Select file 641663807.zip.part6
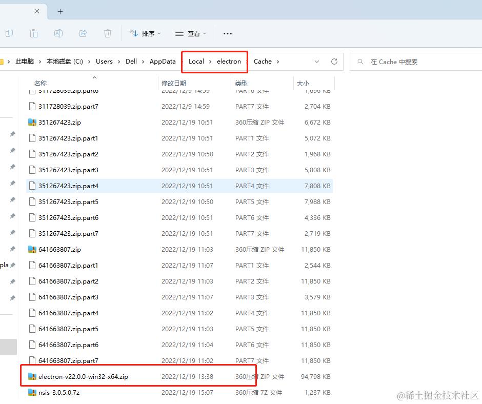Image resolution: width=482 pixels, height=404 pixels. tap(179, 345)
